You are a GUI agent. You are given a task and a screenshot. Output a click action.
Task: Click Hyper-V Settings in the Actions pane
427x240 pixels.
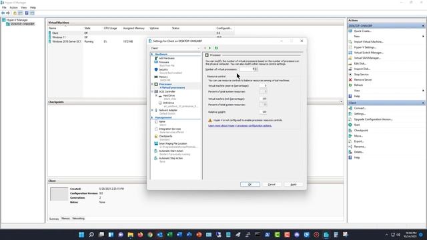(365, 47)
